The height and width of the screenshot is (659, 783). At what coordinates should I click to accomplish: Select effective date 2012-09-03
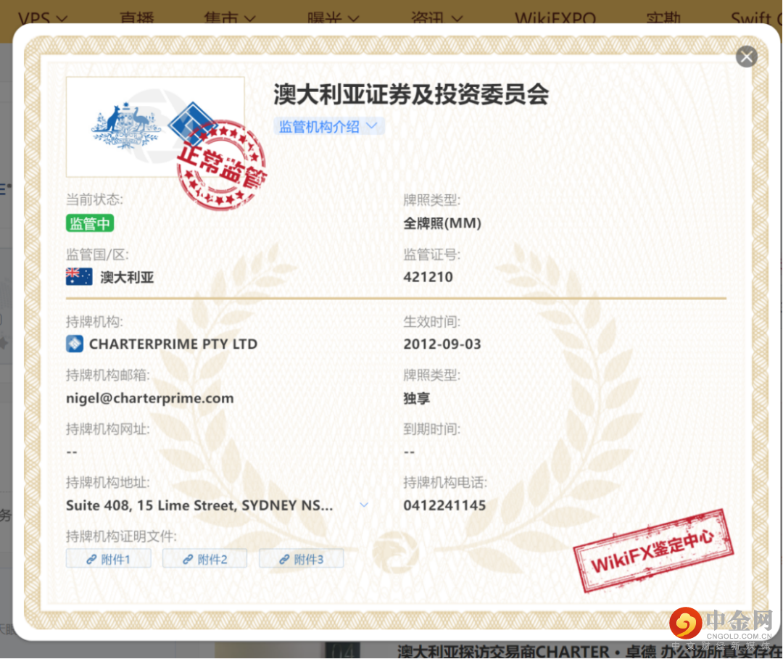click(x=442, y=344)
